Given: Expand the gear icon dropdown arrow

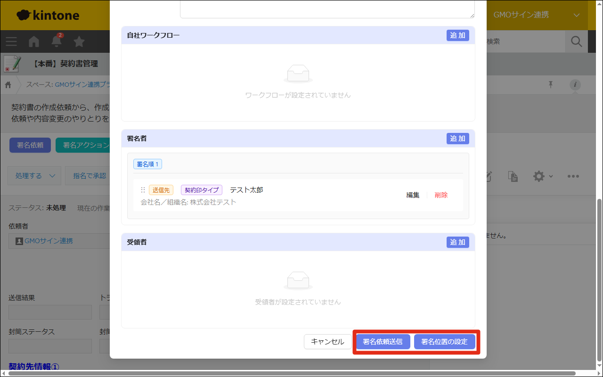Looking at the screenshot, I should 551,177.
